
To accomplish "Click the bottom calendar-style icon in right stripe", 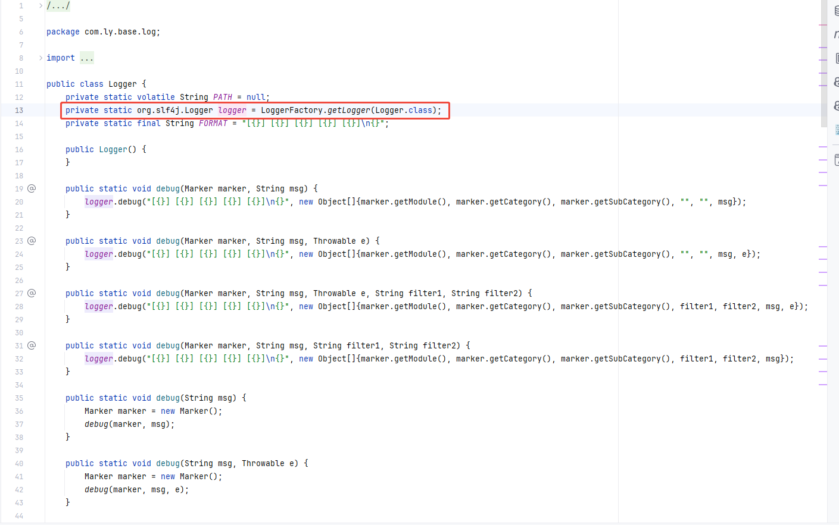I will pos(836,159).
